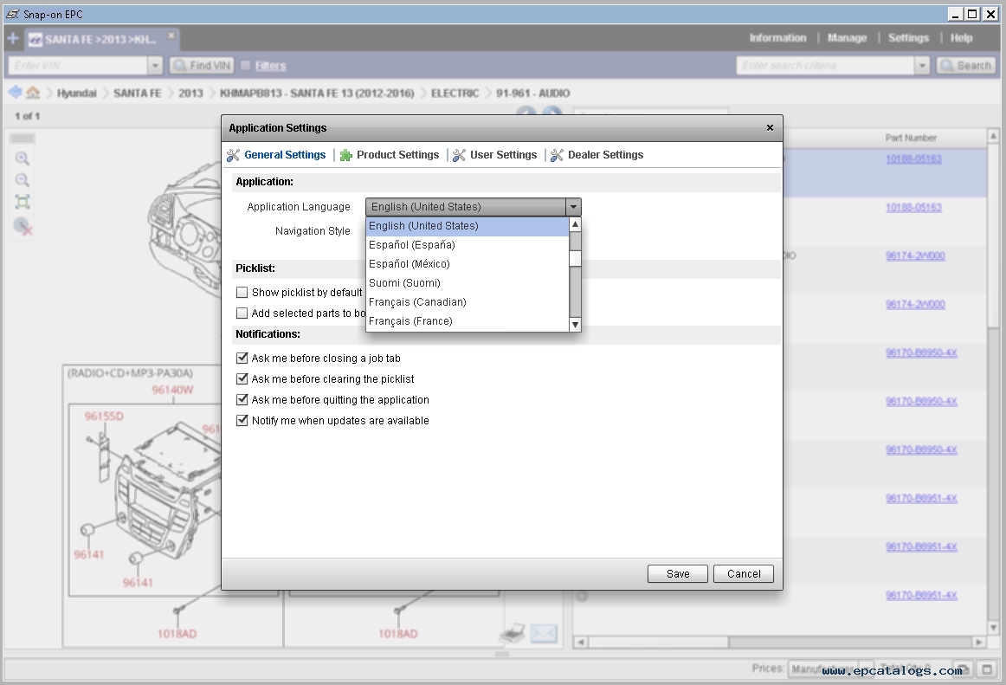Open the Manage menu
Screen dimensions: 1006x685
[x=847, y=38]
